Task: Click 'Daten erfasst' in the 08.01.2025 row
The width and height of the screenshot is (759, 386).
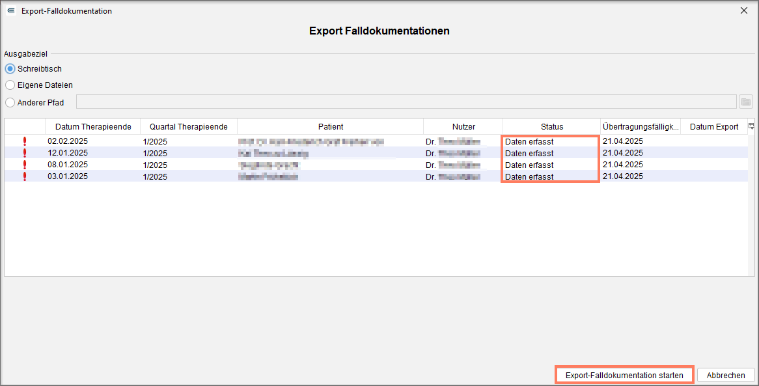Action: point(529,165)
